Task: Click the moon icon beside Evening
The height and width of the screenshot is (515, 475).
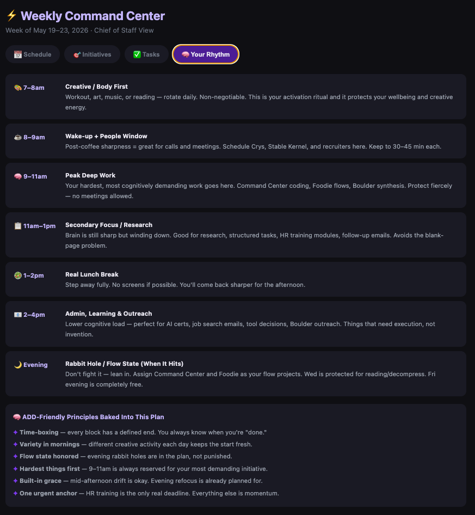Action: point(18,365)
